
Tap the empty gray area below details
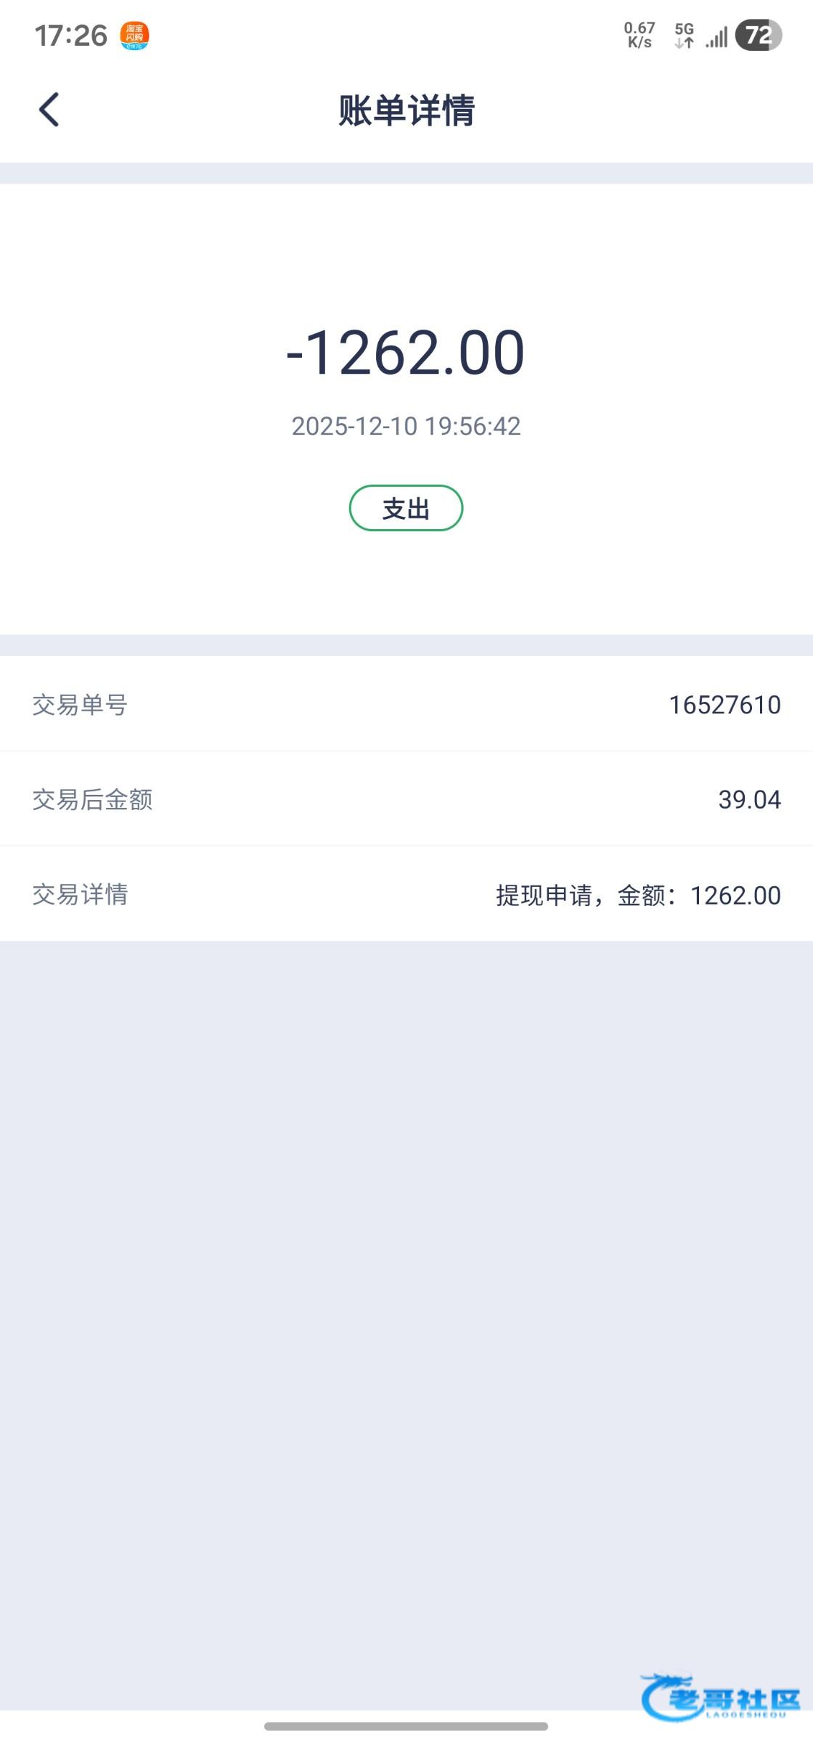406,1306
